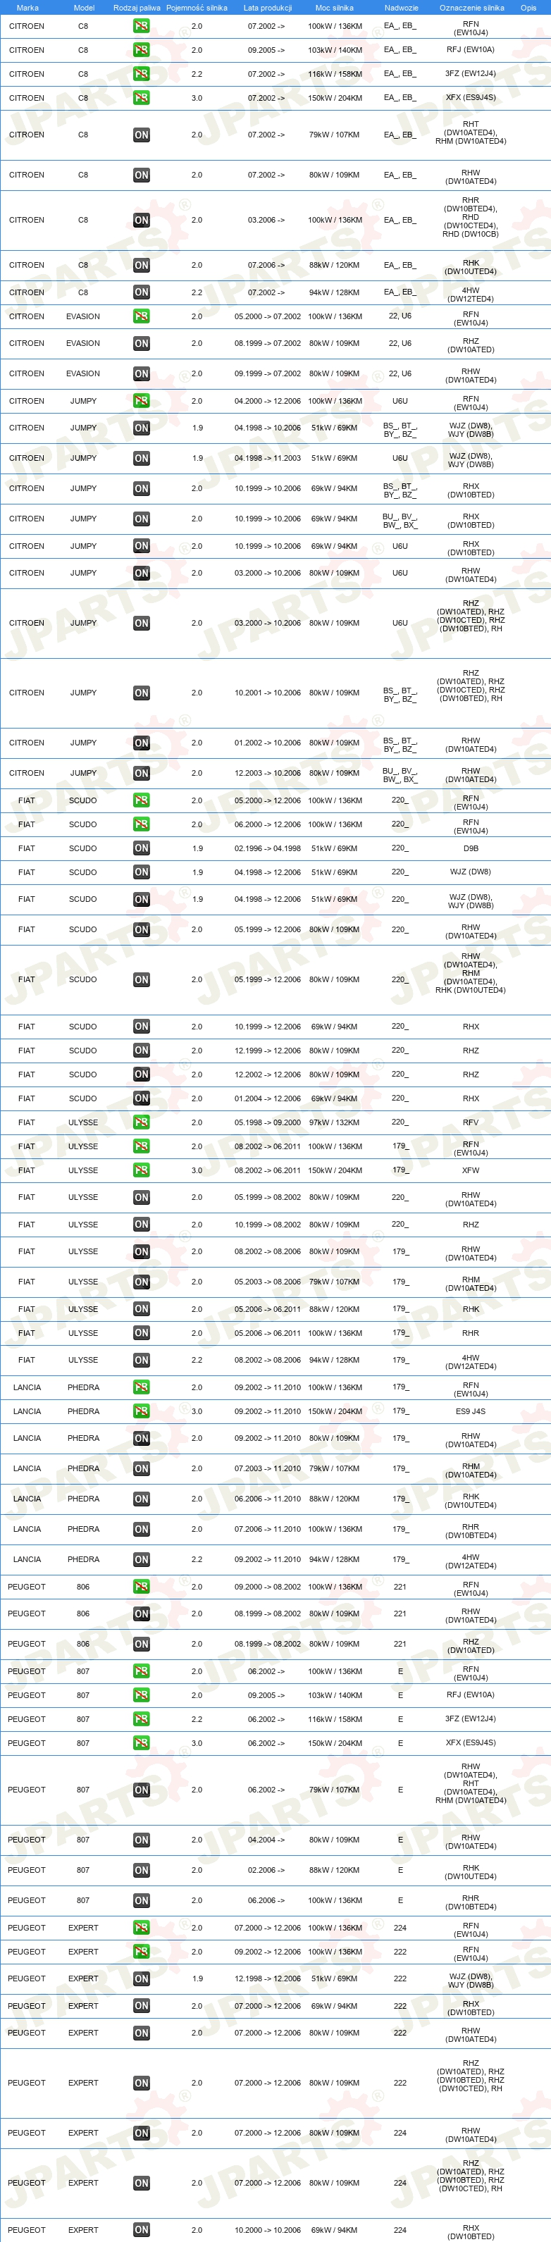Click production years 05.2003 -> 08.2006

click(x=267, y=1281)
